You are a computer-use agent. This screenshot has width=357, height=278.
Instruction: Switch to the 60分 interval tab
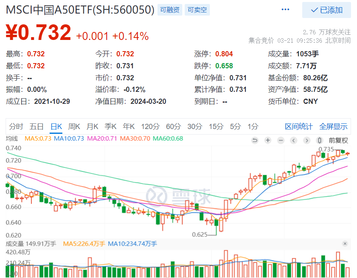[174, 126]
